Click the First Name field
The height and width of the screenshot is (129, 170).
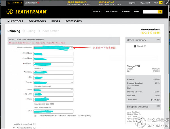54,54
